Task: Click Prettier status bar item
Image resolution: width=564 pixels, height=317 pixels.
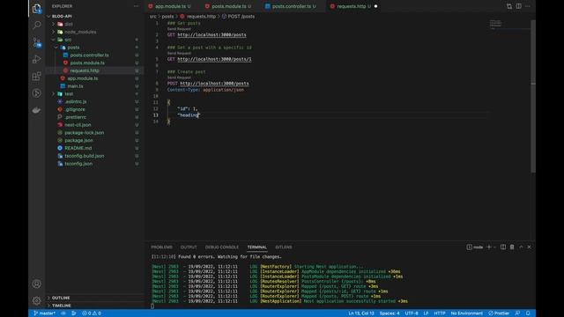Action: 499,313
